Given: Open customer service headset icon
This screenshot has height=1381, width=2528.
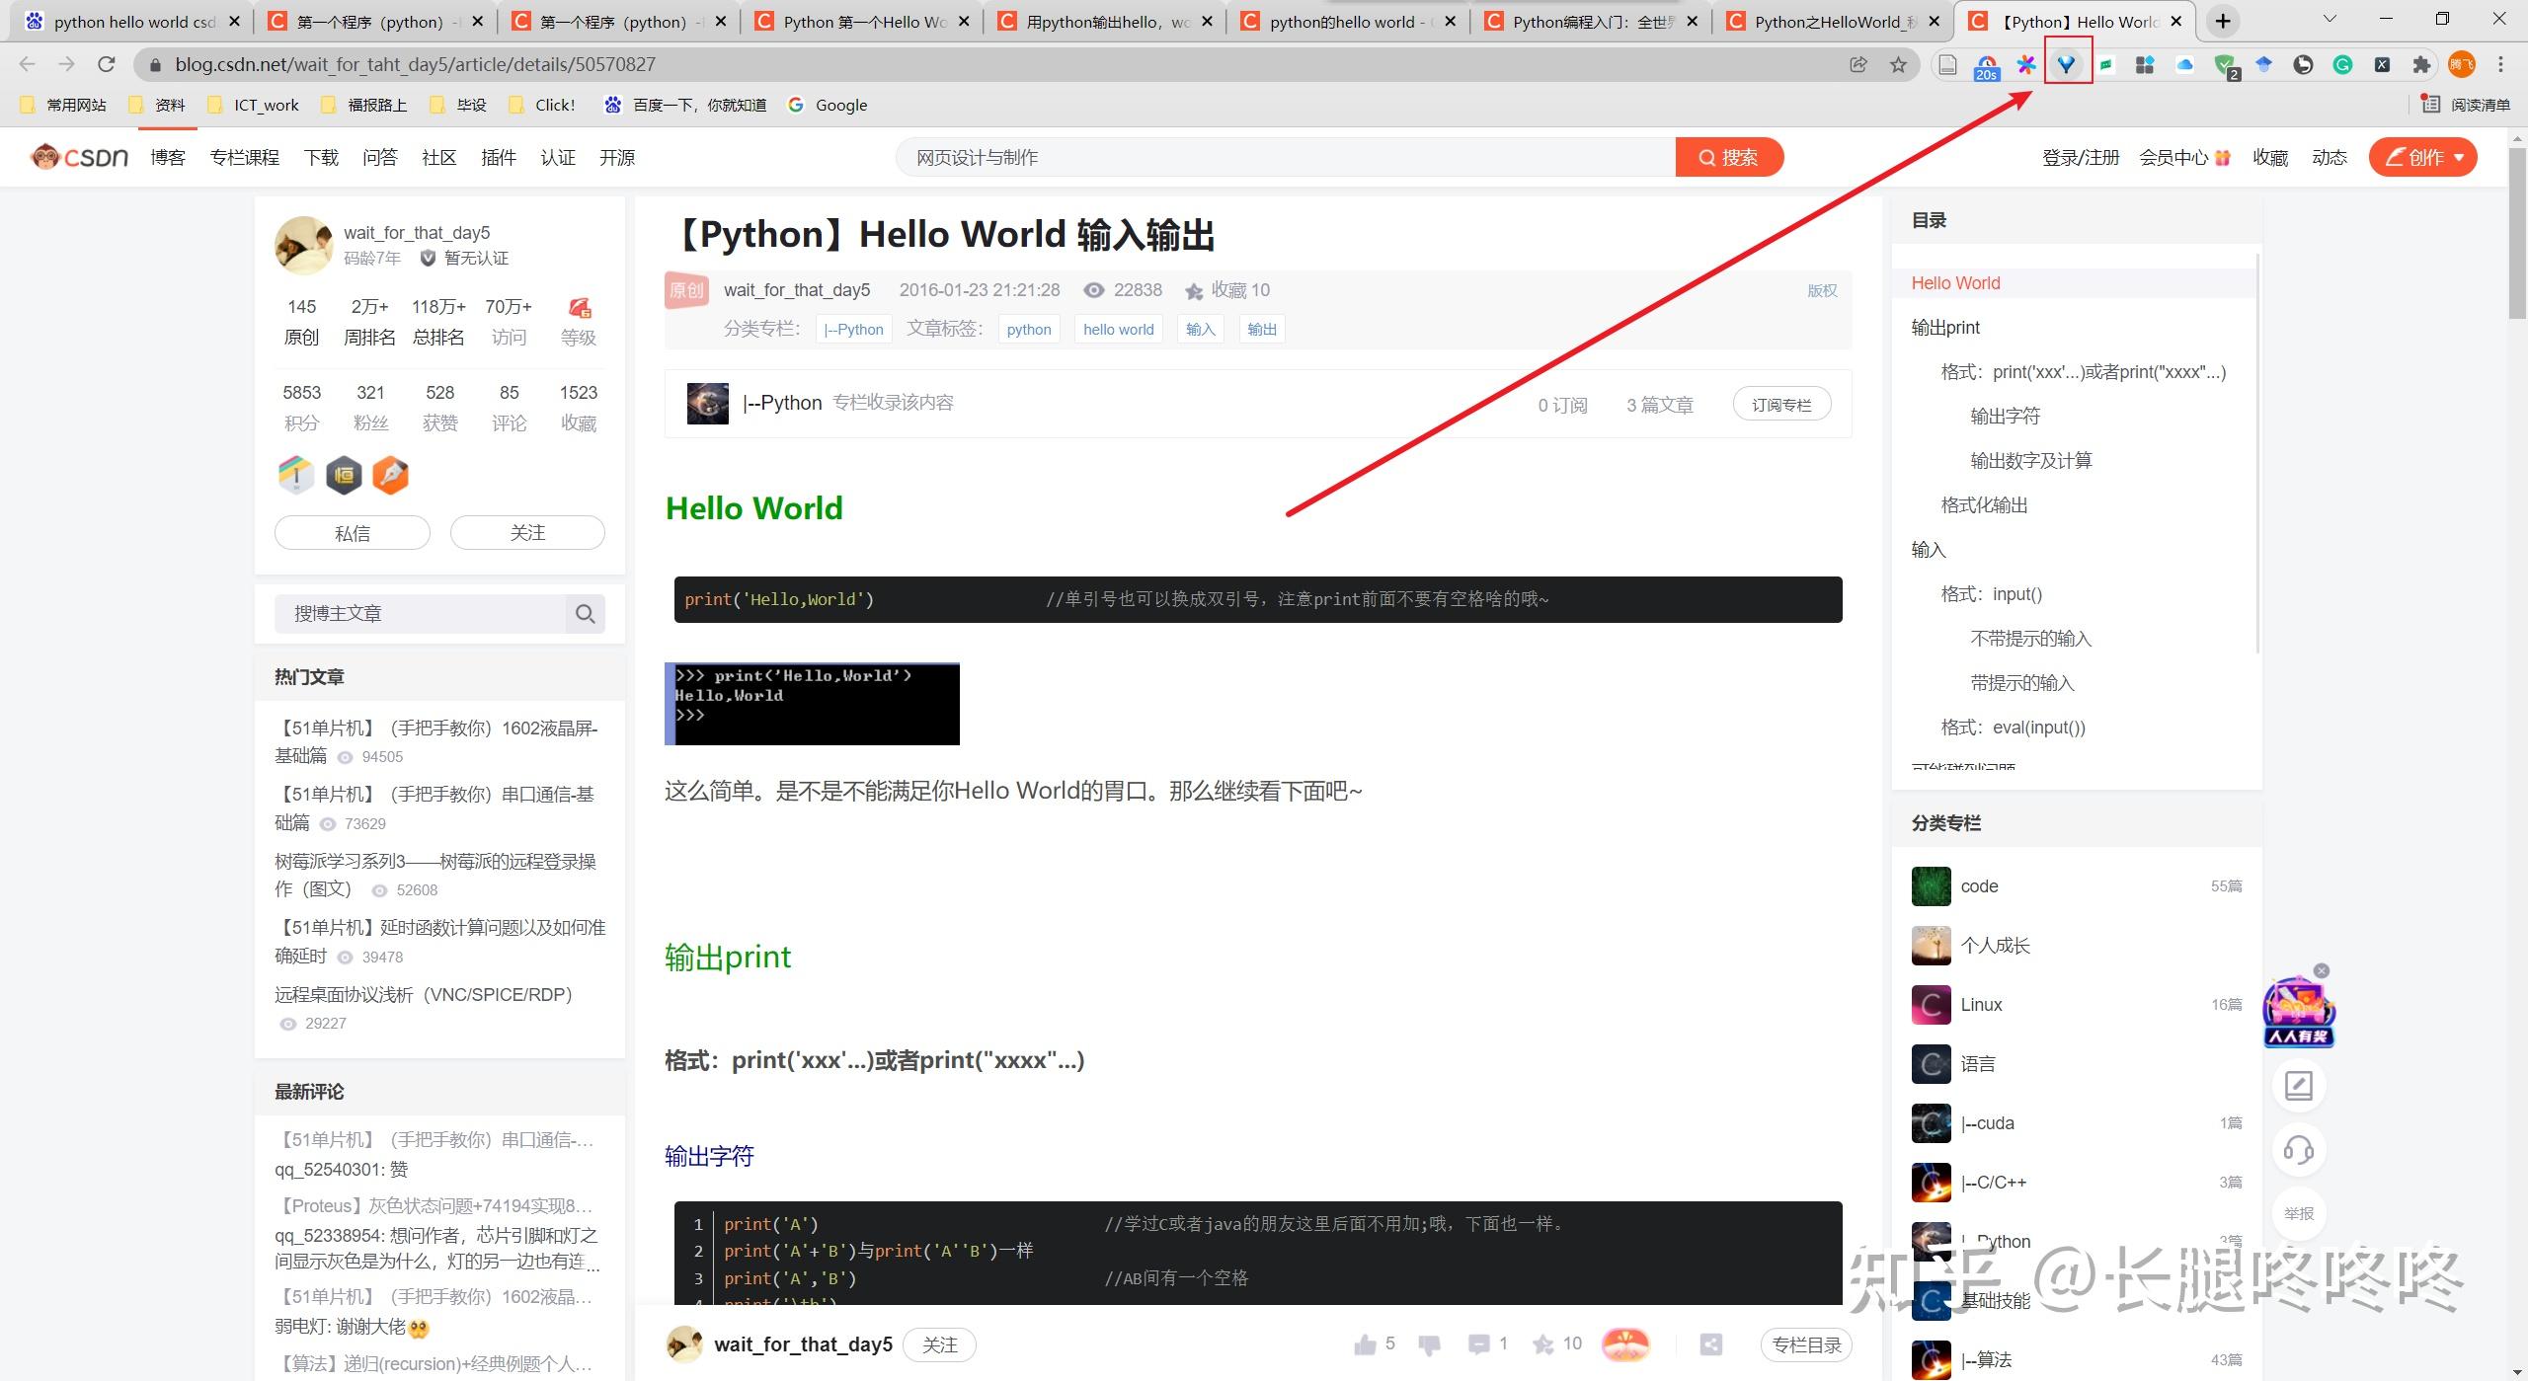Looking at the screenshot, I should point(2299,1149).
